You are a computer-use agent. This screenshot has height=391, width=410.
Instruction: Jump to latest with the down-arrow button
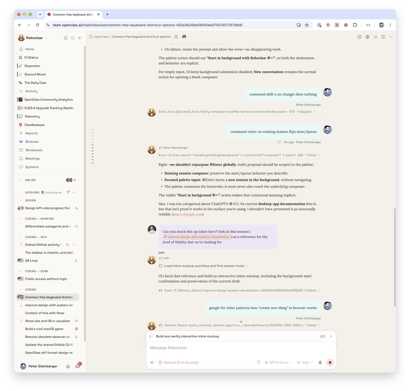pos(241,321)
